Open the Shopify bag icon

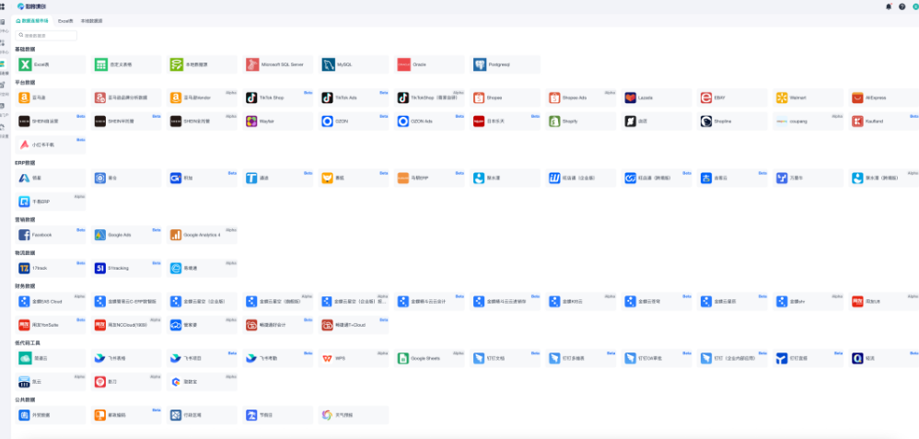555,121
